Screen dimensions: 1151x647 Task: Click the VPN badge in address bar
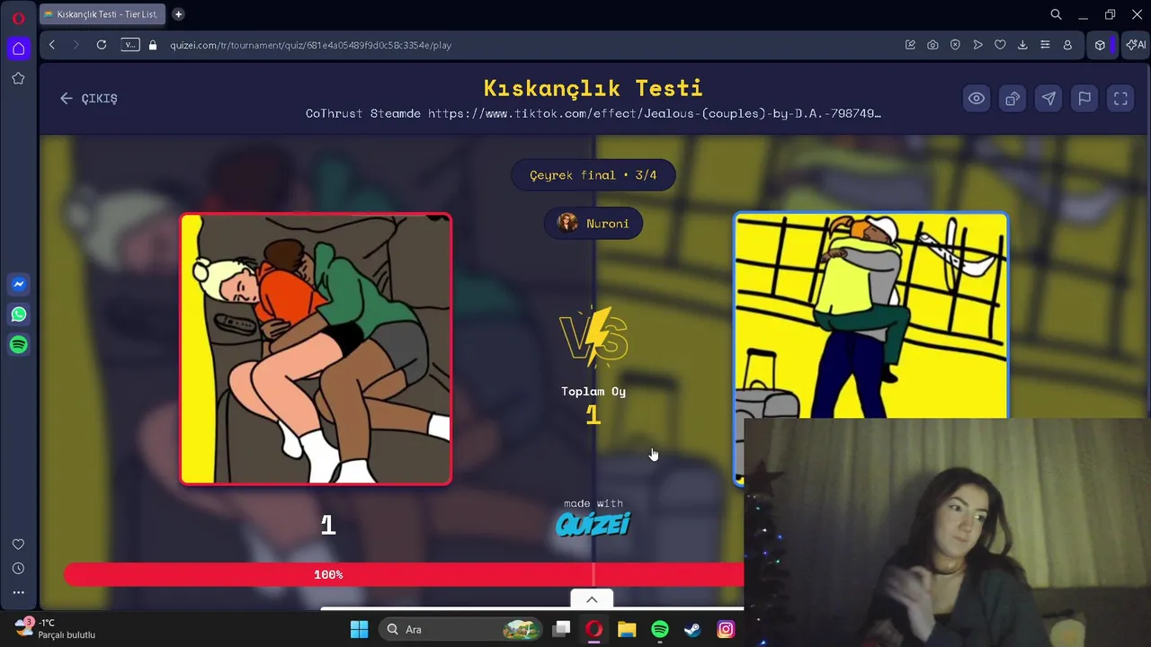point(130,45)
